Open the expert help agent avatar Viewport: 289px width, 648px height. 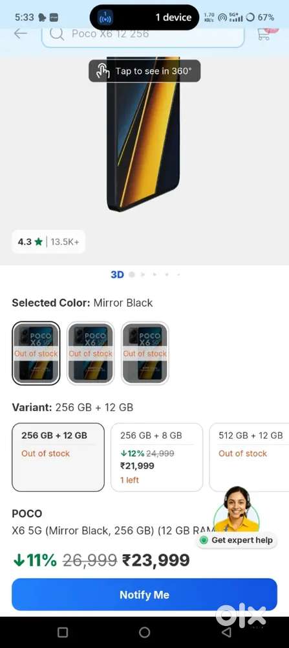click(237, 509)
